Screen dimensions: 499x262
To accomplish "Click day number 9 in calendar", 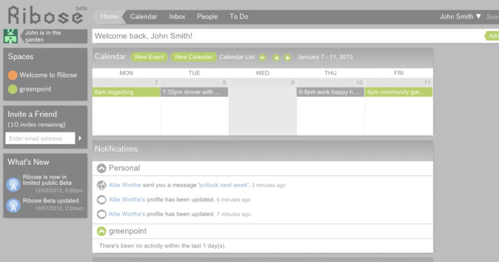I will (x=293, y=83).
